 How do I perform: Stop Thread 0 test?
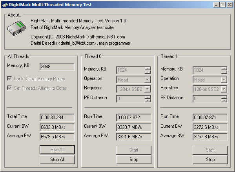click(x=134, y=159)
